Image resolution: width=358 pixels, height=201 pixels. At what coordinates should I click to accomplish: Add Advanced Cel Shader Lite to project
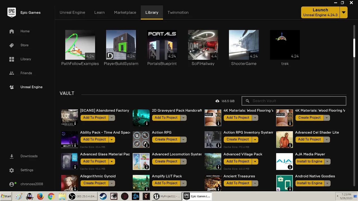coord(310,140)
